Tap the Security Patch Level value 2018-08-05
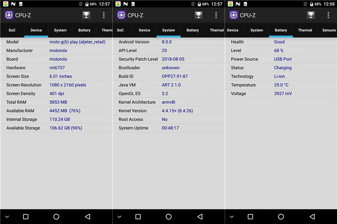The width and height of the screenshot is (337, 224). point(173,59)
